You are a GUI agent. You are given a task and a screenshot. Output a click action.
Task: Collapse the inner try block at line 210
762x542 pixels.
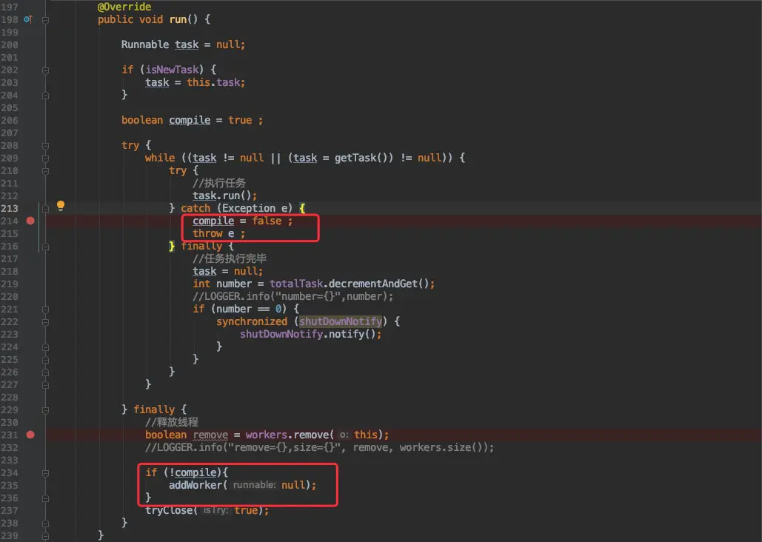(45, 171)
